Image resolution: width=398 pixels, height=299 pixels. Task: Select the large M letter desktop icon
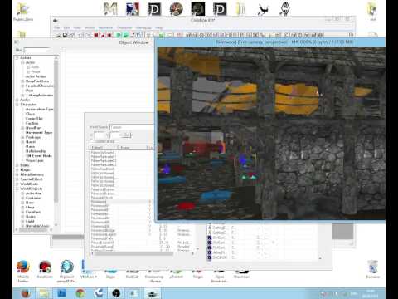(110, 9)
